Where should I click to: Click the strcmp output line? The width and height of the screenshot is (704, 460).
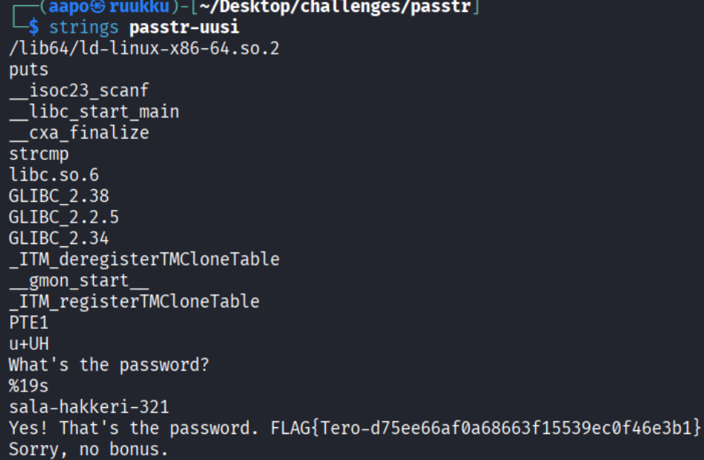[39, 155]
